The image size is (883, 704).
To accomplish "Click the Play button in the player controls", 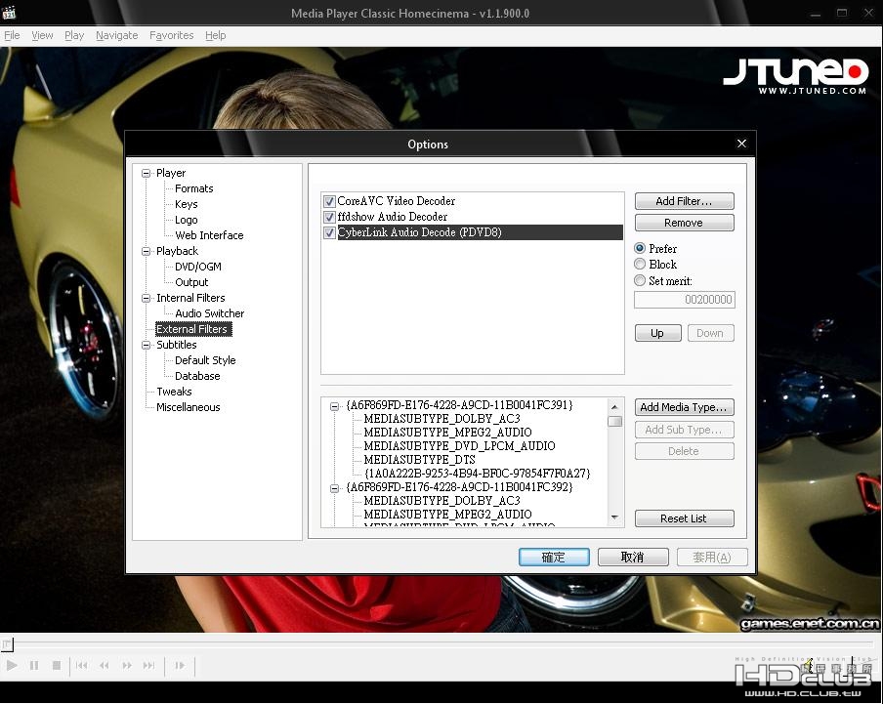I will 12,666.
